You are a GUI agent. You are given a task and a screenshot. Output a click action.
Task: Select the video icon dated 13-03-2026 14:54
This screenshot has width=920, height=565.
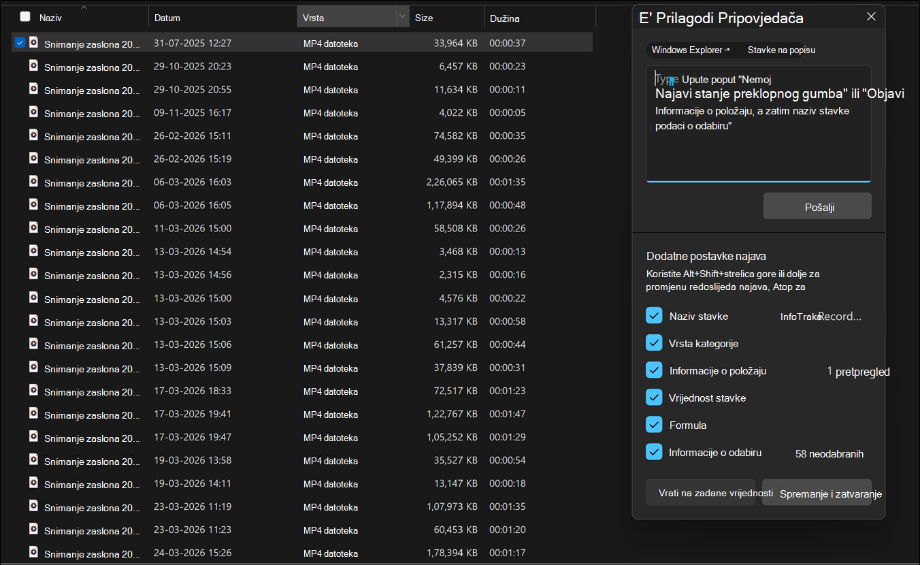coord(33,251)
